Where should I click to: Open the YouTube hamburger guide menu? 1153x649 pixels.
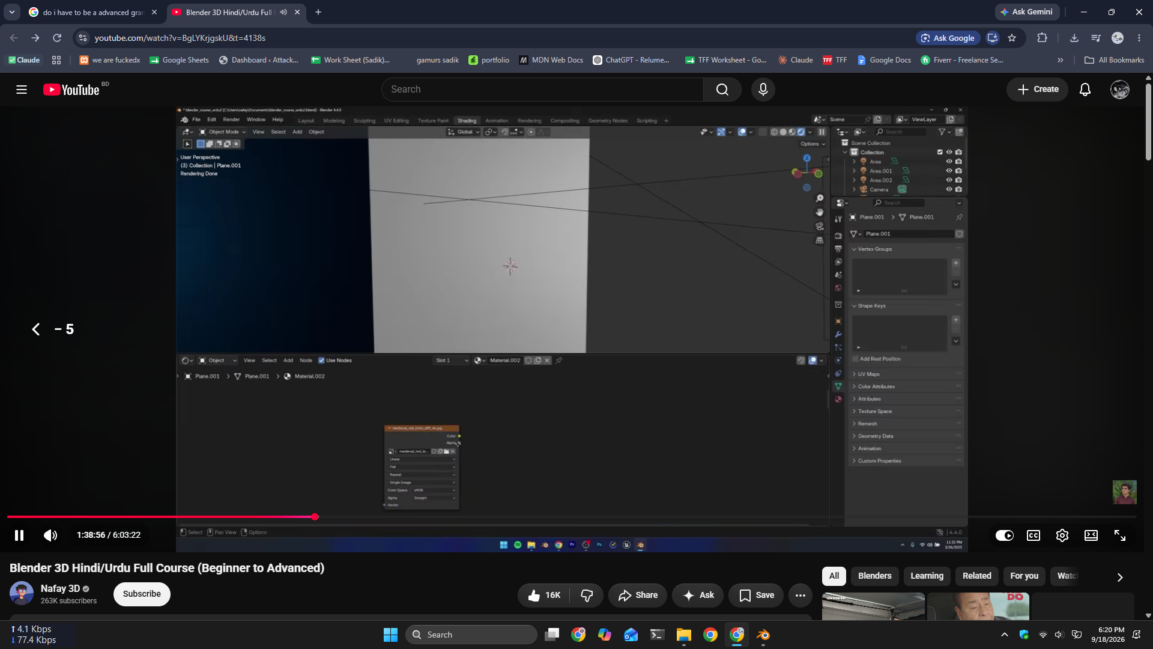tap(22, 90)
